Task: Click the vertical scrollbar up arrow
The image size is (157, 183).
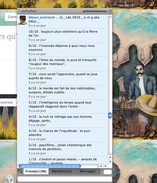Action: (110, 157)
